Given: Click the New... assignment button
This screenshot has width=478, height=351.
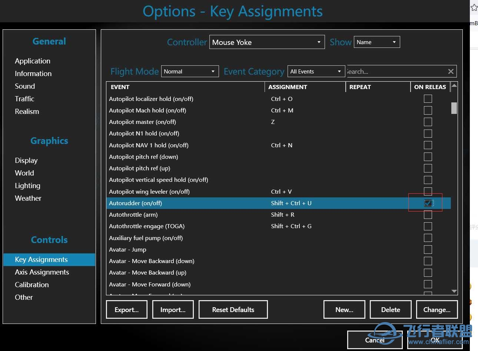Looking at the screenshot, I should click(344, 309).
